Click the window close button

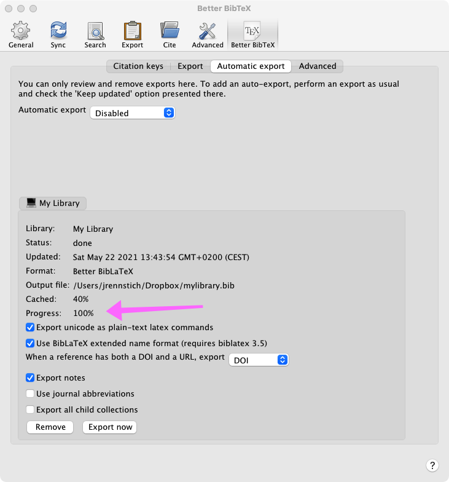9,9
